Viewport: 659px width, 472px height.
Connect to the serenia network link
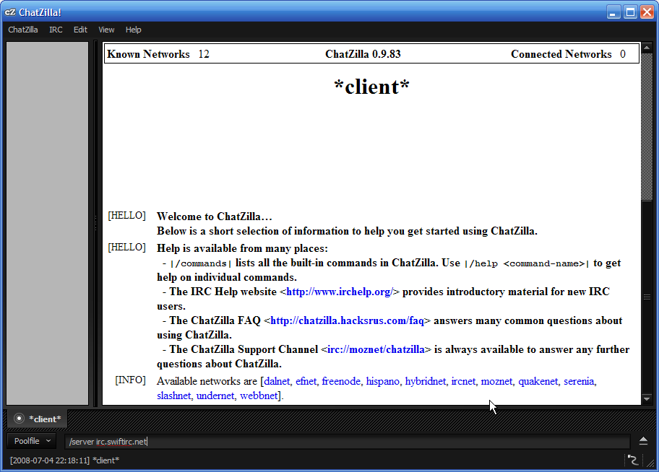click(579, 381)
